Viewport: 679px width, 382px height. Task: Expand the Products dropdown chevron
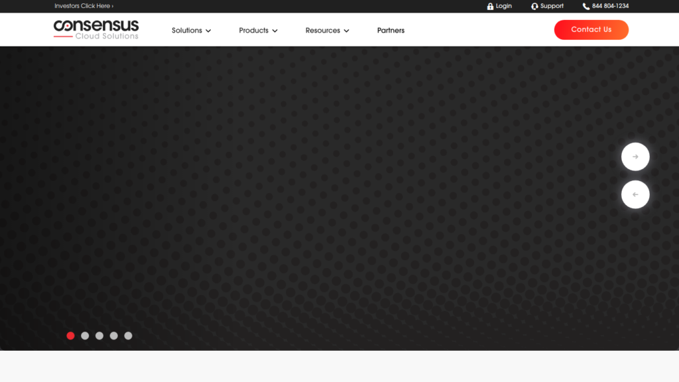(275, 31)
